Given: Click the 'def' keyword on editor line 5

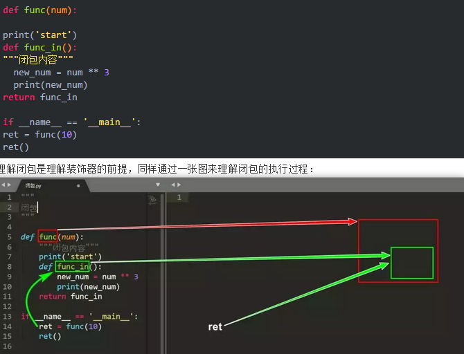Looking at the screenshot, I should (x=28, y=237).
